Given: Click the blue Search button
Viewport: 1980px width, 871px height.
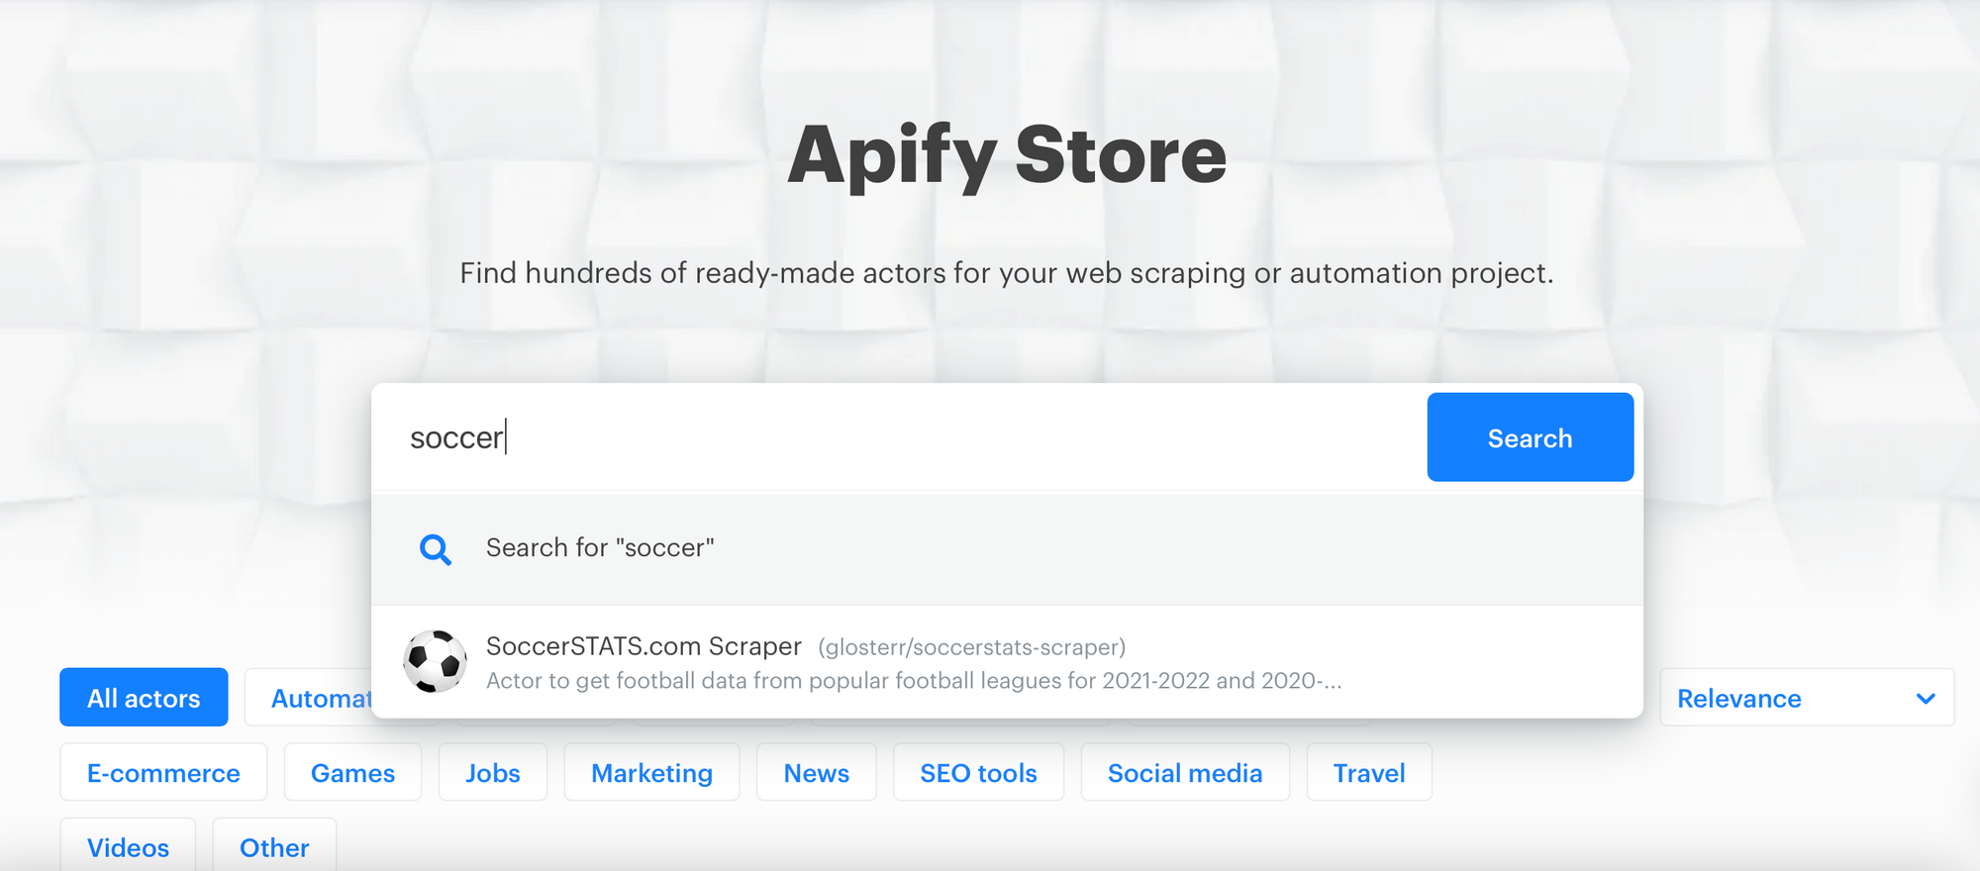Looking at the screenshot, I should [x=1530, y=437].
